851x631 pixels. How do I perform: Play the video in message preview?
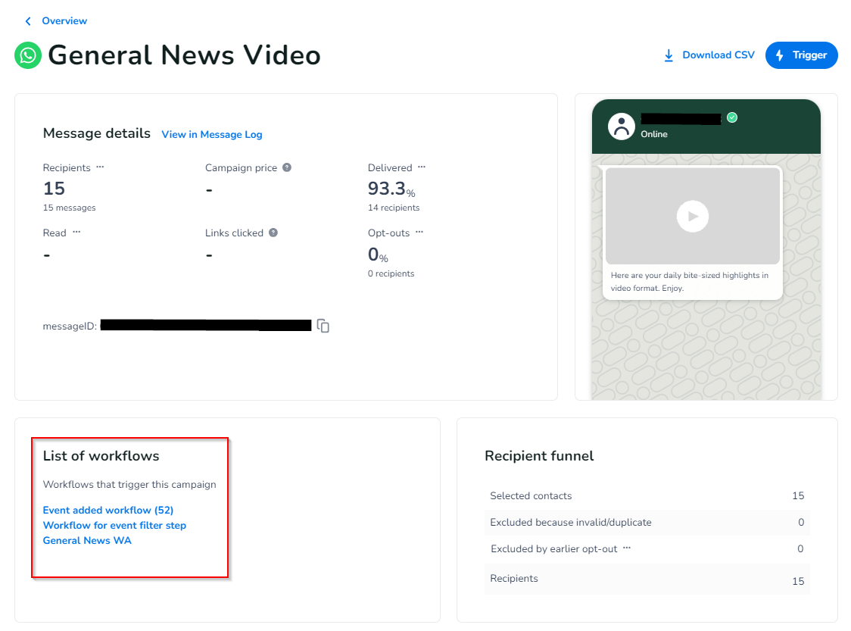point(692,217)
